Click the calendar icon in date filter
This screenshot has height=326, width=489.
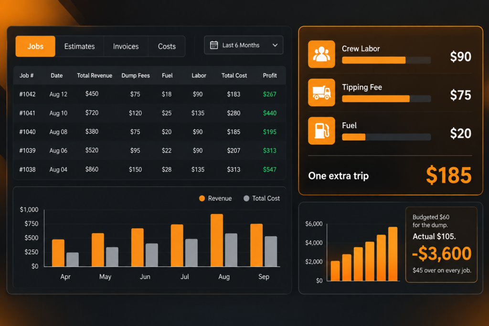[214, 45]
